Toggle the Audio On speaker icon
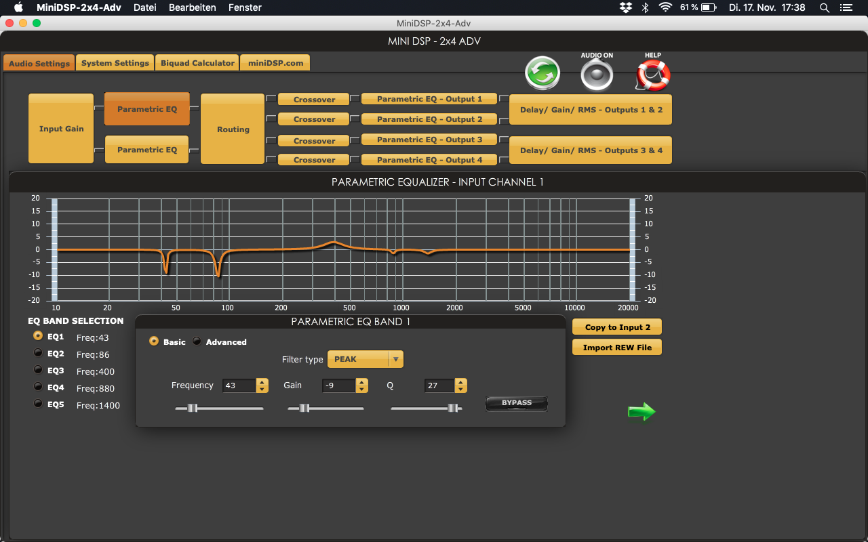This screenshot has height=542, width=868. coord(597,75)
